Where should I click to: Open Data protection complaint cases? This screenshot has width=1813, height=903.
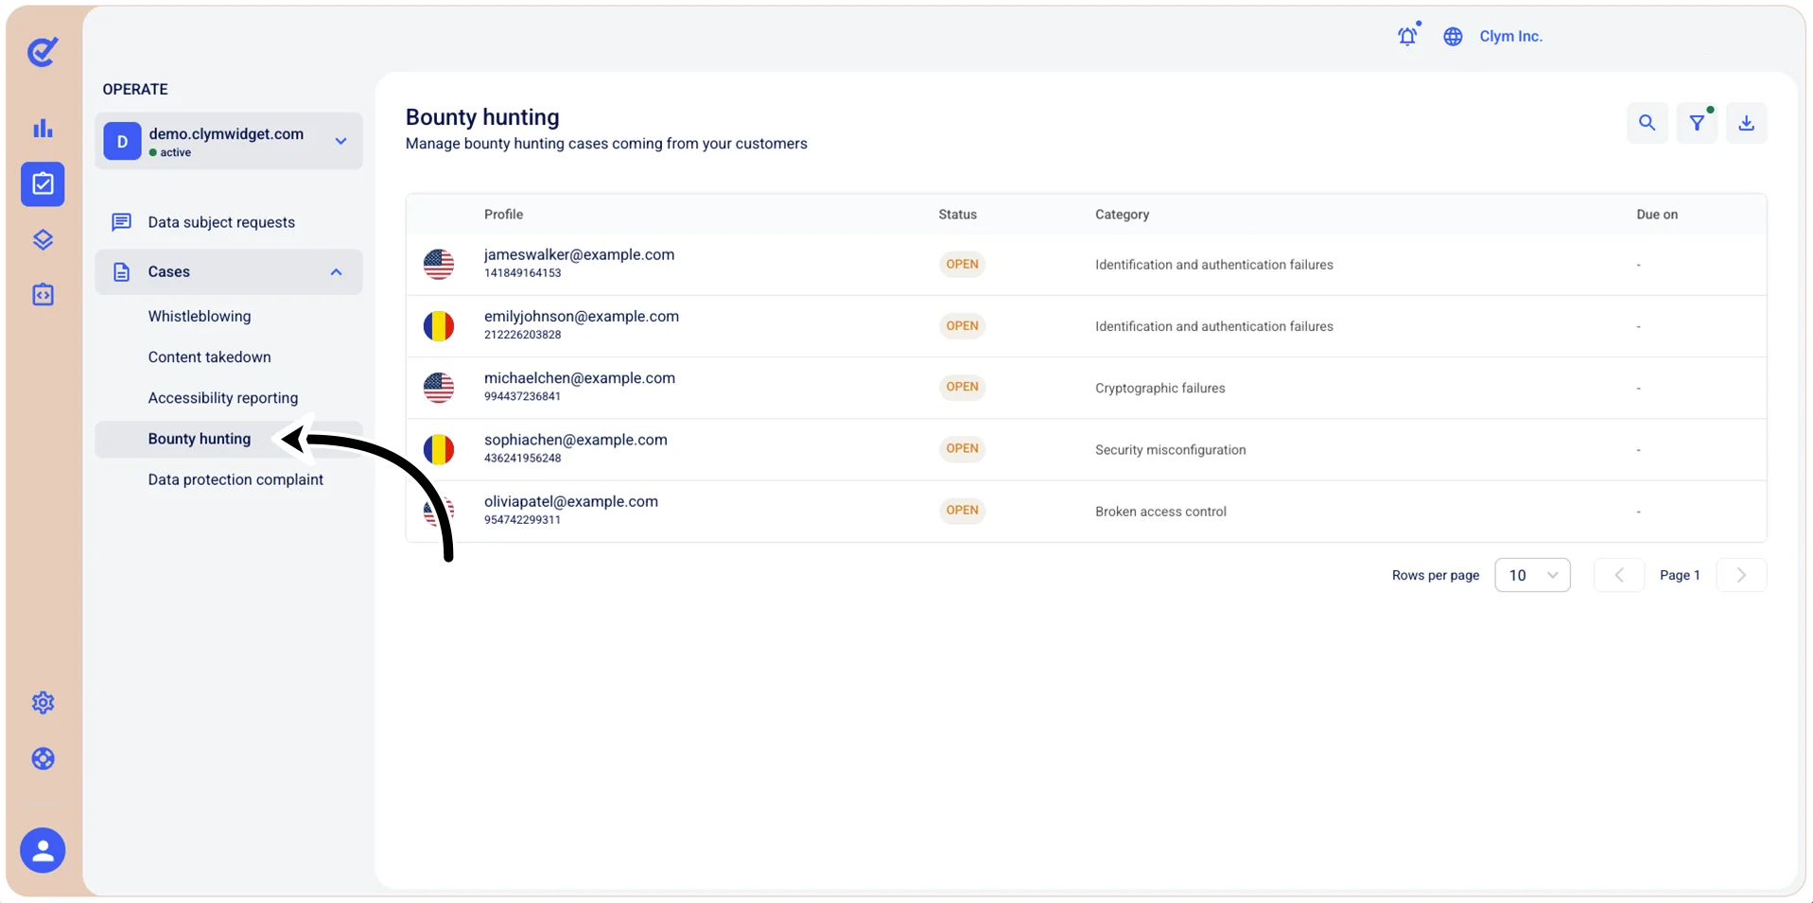(x=235, y=479)
